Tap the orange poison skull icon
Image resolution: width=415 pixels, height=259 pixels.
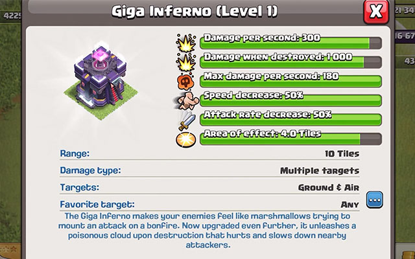(x=185, y=82)
